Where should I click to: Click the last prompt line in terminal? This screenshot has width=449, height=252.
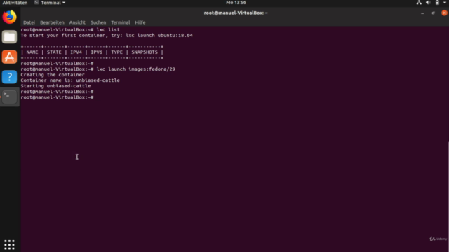pyautogui.click(x=58, y=97)
